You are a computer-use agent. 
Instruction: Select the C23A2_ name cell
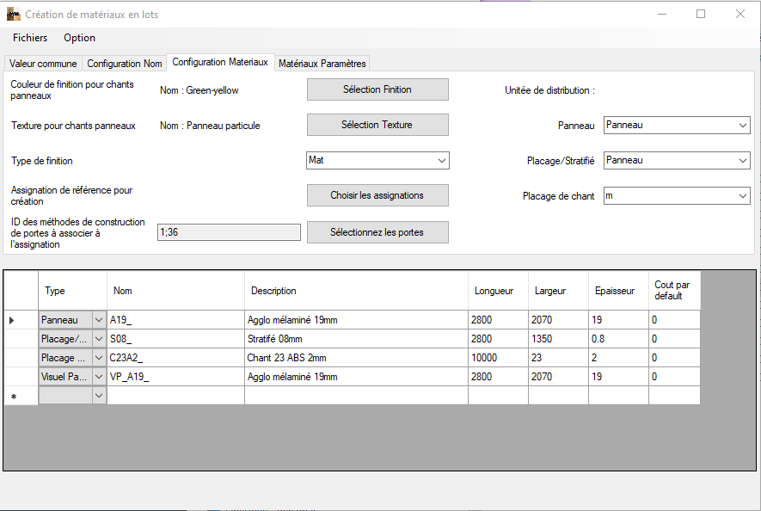[x=175, y=358]
